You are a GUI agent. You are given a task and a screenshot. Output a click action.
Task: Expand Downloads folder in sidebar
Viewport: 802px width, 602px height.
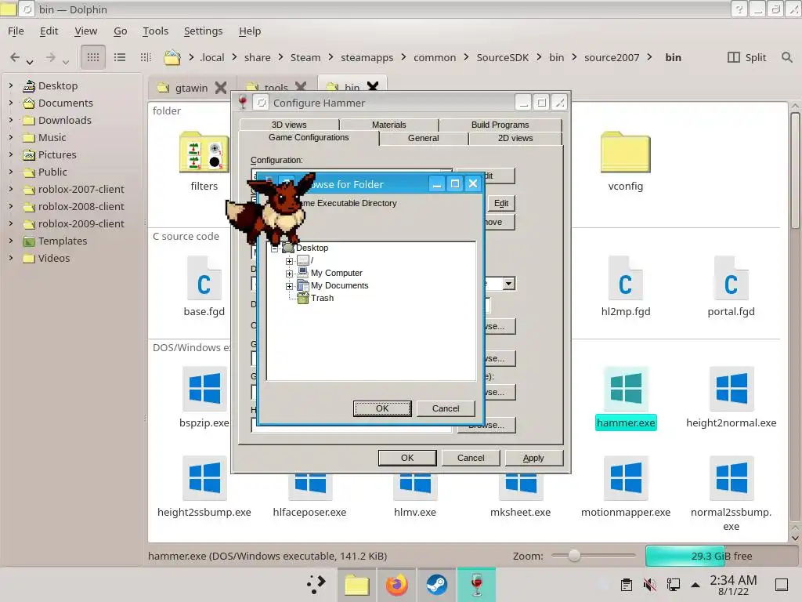click(x=11, y=120)
